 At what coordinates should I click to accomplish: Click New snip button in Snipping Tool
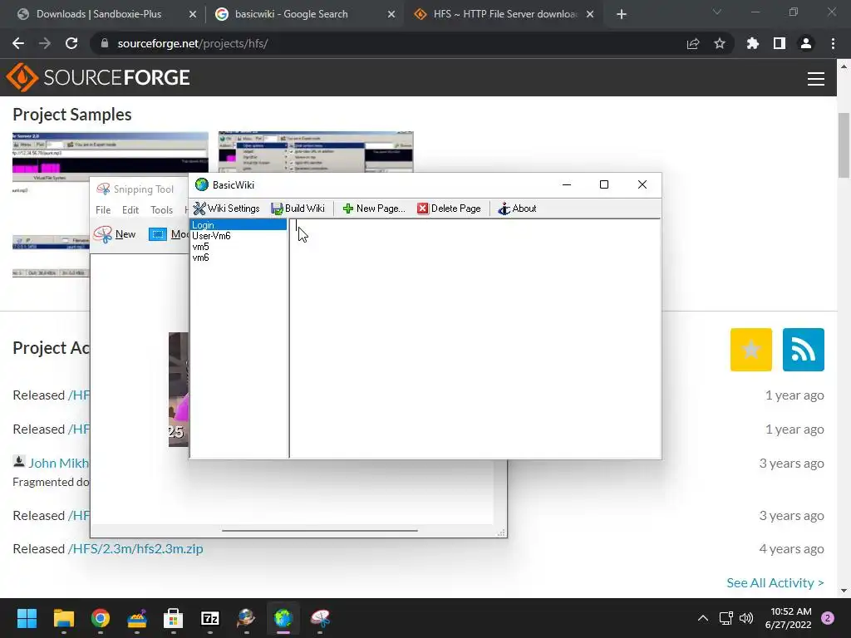(115, 234)
